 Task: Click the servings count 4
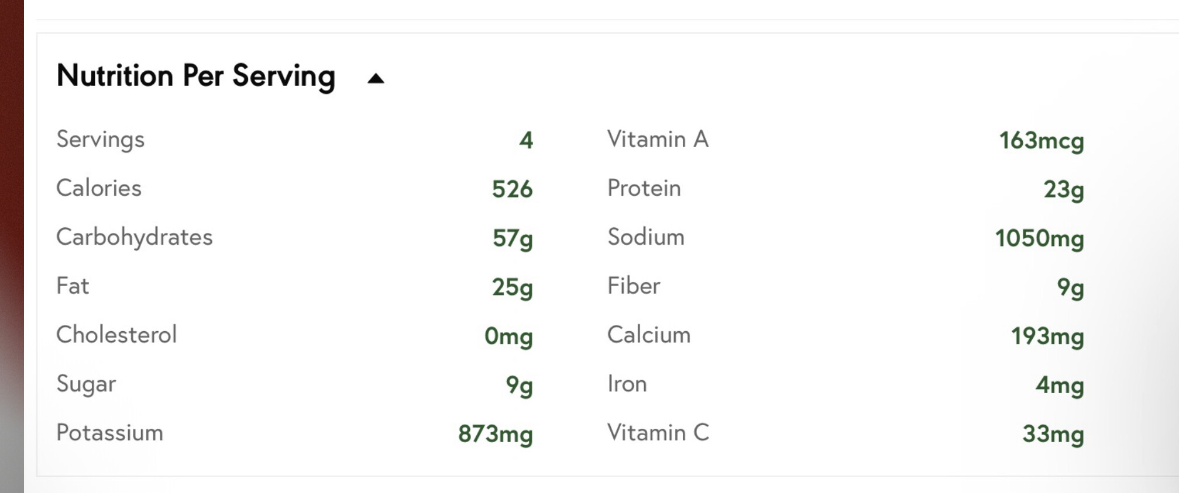point(526,140)
